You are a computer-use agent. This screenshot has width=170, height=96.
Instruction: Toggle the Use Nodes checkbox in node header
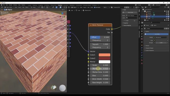pos(95,7)
